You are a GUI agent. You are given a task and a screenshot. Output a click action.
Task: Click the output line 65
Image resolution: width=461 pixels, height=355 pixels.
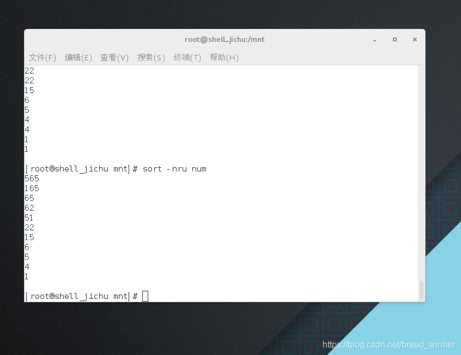point(29,198)
